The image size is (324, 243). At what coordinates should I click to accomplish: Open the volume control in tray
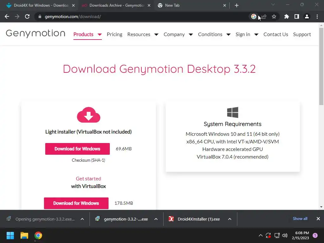click(285, 235)
